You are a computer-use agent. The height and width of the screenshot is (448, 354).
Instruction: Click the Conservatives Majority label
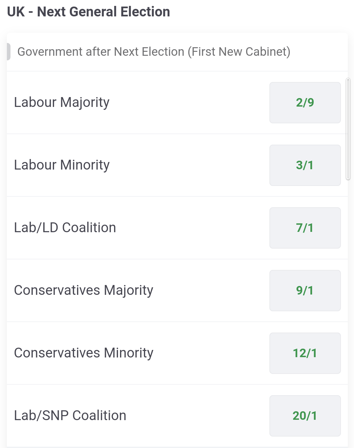[84, 291]
